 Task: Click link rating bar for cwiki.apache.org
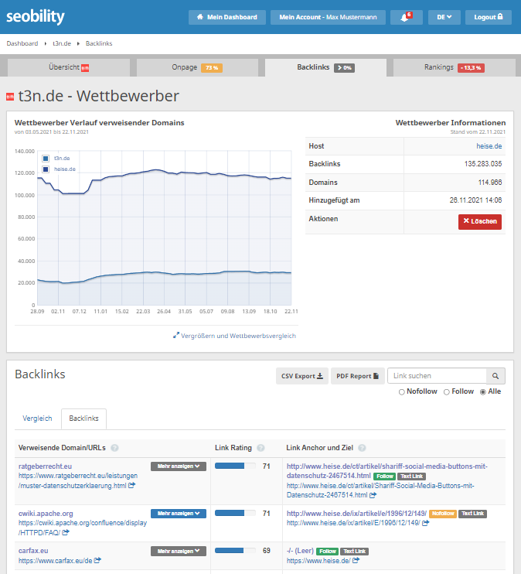[x=235, y=513]
